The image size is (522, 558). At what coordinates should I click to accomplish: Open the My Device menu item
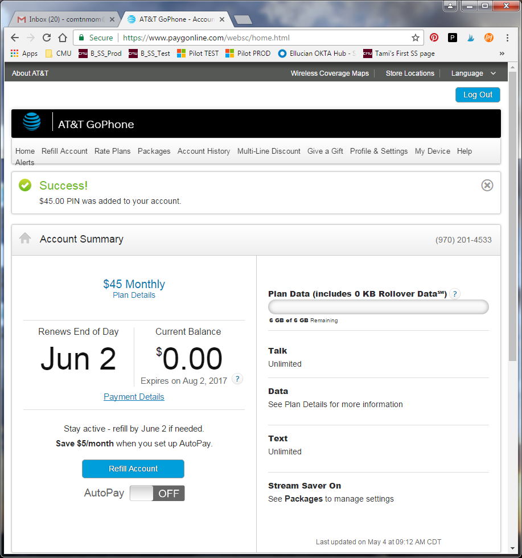432,151
